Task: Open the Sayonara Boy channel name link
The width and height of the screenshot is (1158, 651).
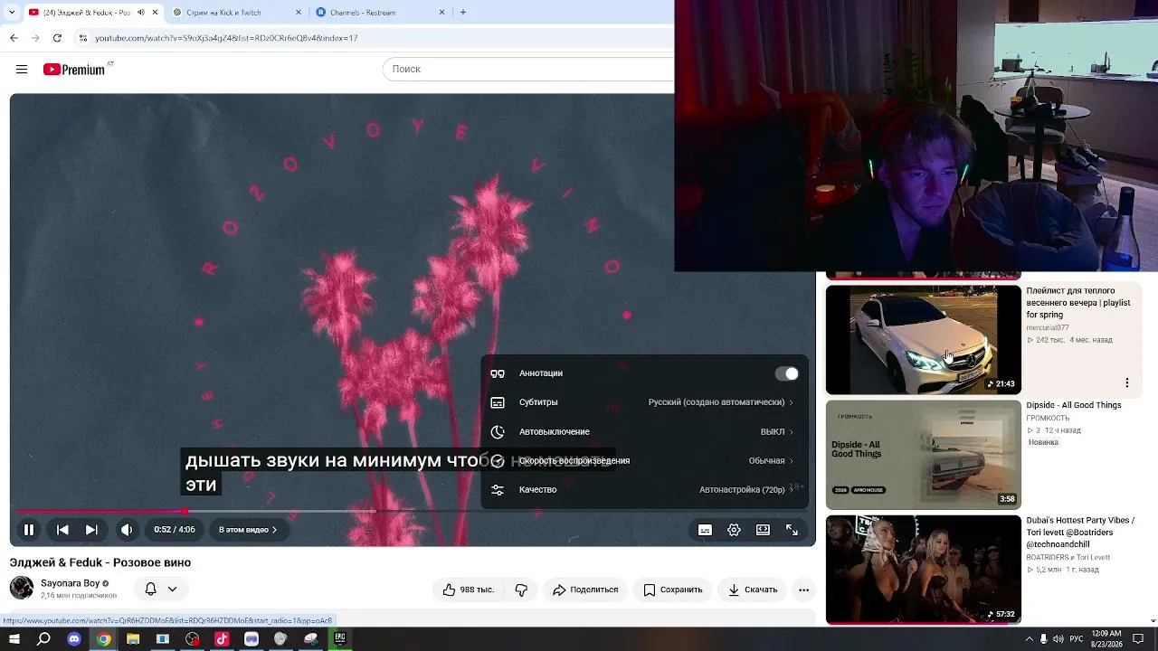Action: pyautogui.click(x=70, y=583)
